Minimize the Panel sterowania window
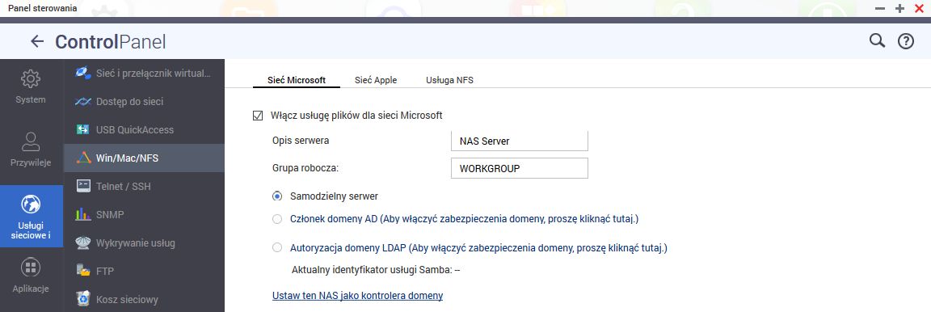The height and width of the screenshot is (312, 931). (x=880, y=8)
